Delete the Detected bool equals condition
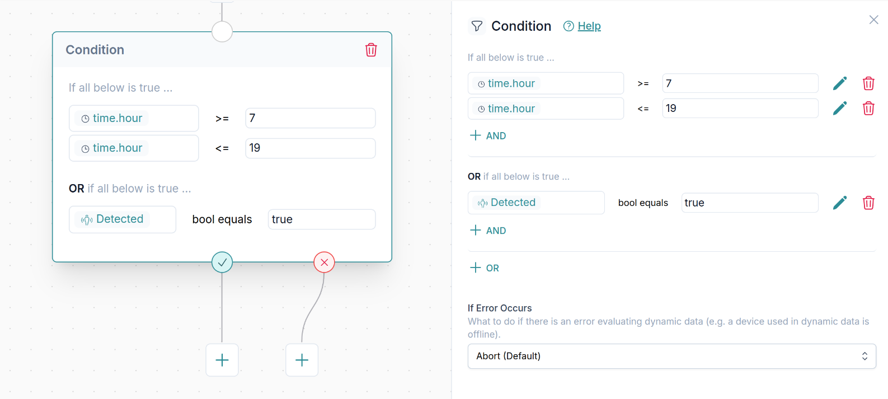 pyautogui.click(x=868, y=203)
